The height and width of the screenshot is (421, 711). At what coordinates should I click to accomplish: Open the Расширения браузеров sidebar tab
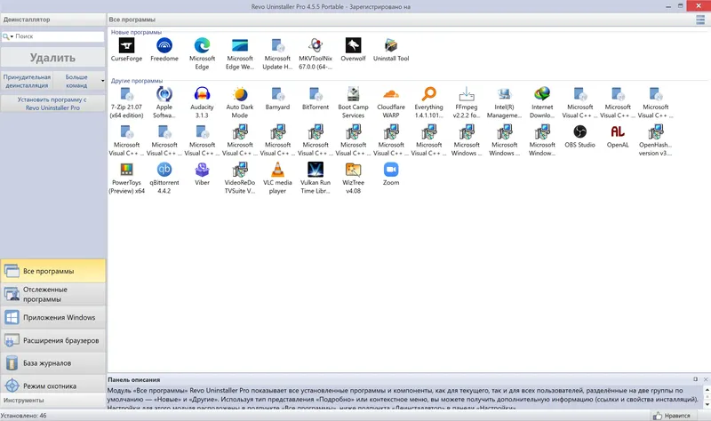click(53, 340)
